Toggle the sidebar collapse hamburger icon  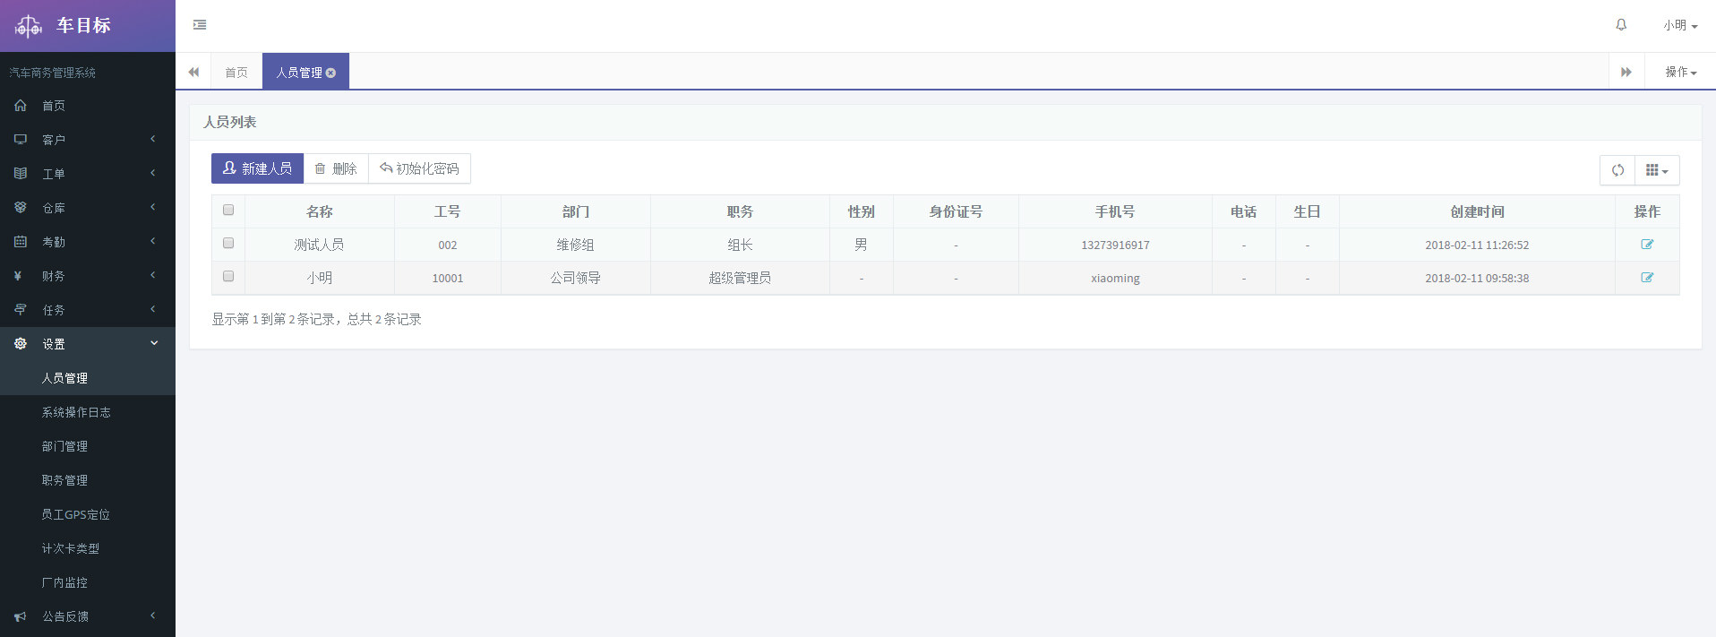(200, 25)
